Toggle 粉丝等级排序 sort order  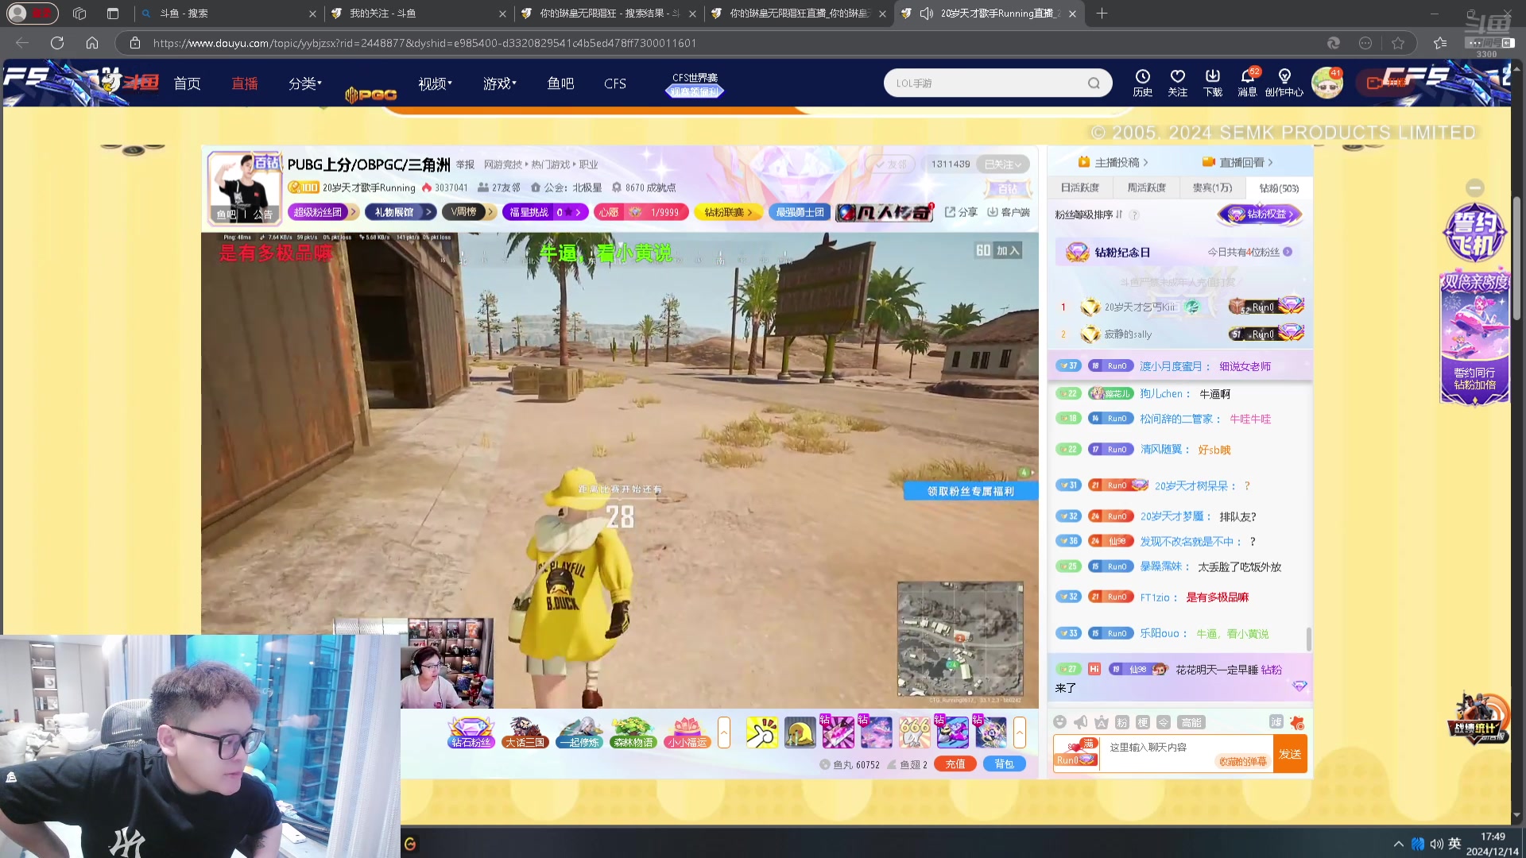tap(1089, 214)
